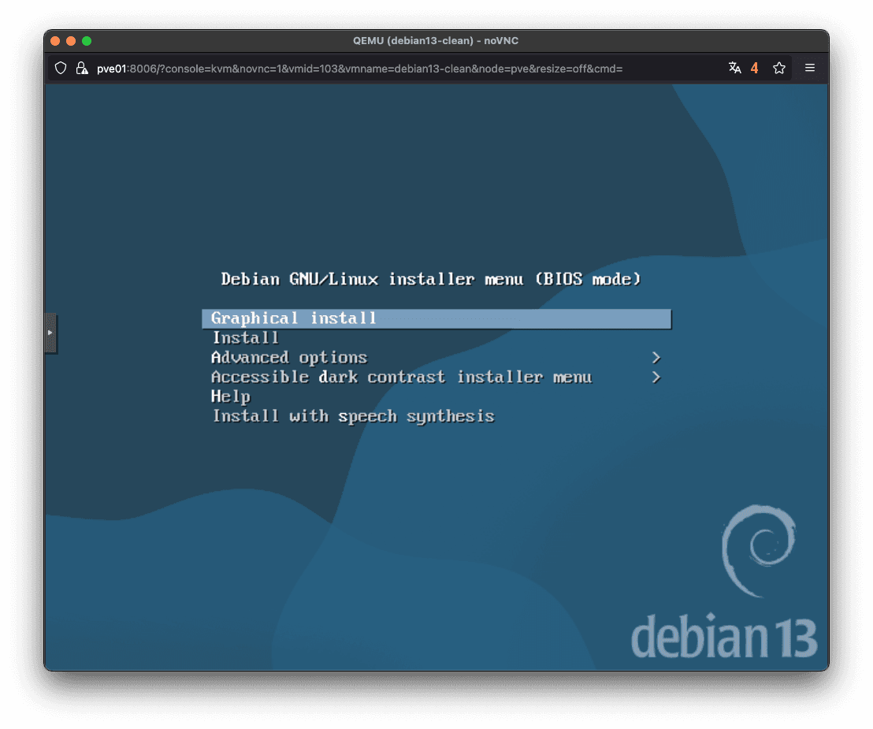The width and height of the screenshot is (873, 729).
Task: Select Graphical install menu entry
Action: tap(436, 318)
